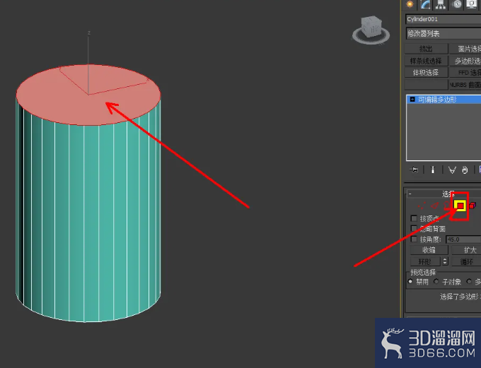Click the 选择了多边形 status text

pos(460,296)
